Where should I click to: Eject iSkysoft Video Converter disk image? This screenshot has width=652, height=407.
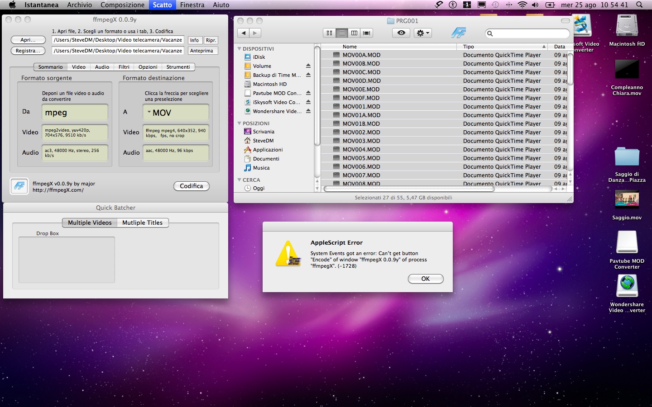coord(308,102)
